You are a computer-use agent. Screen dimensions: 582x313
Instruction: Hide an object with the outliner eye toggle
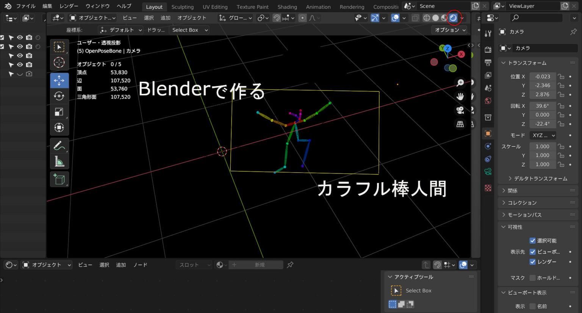tap(20, 37)
